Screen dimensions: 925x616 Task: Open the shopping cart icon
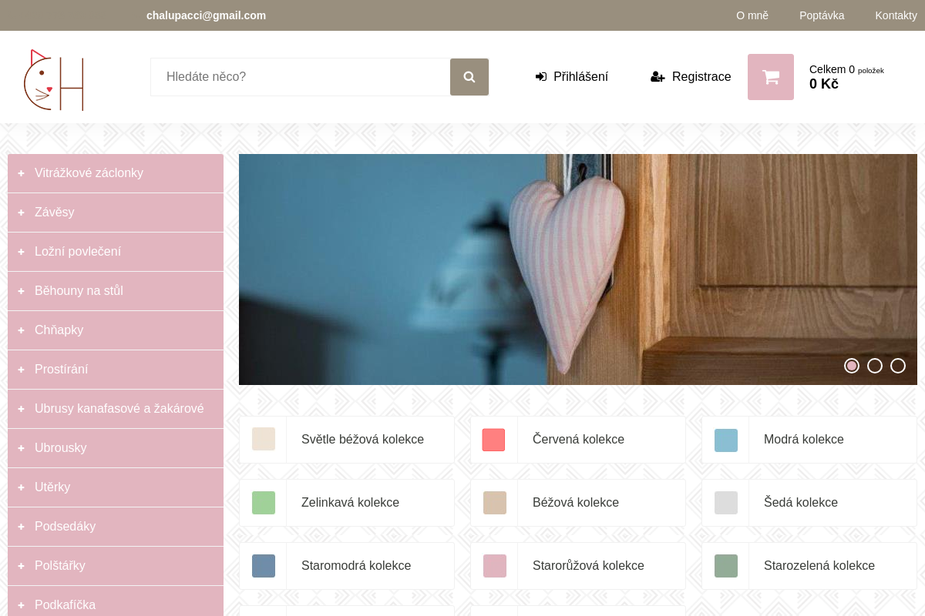pos(770,77)
